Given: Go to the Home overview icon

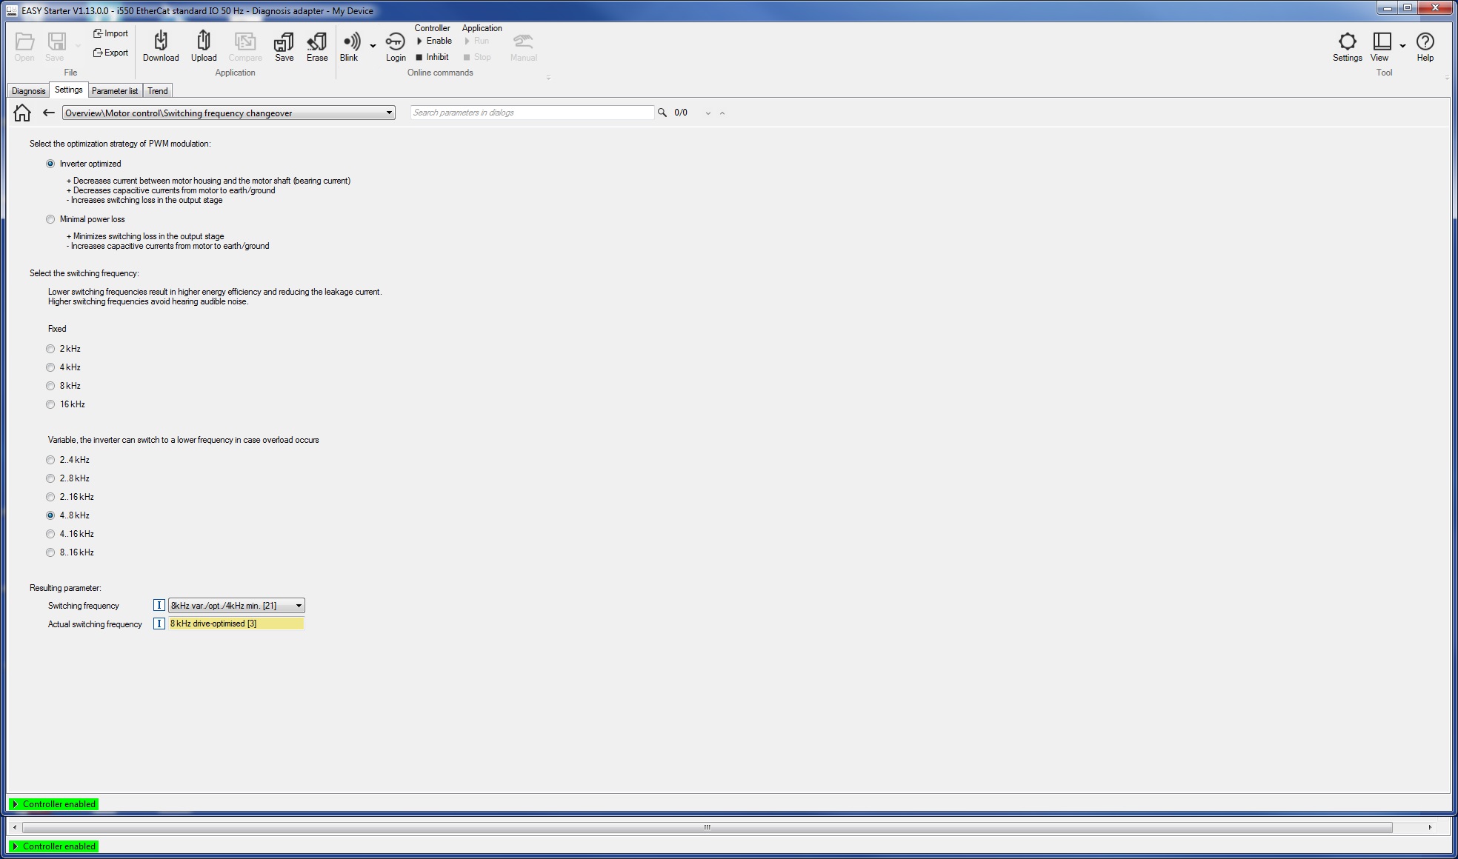Looking at the screenshot, I should (x=22, y=113).
